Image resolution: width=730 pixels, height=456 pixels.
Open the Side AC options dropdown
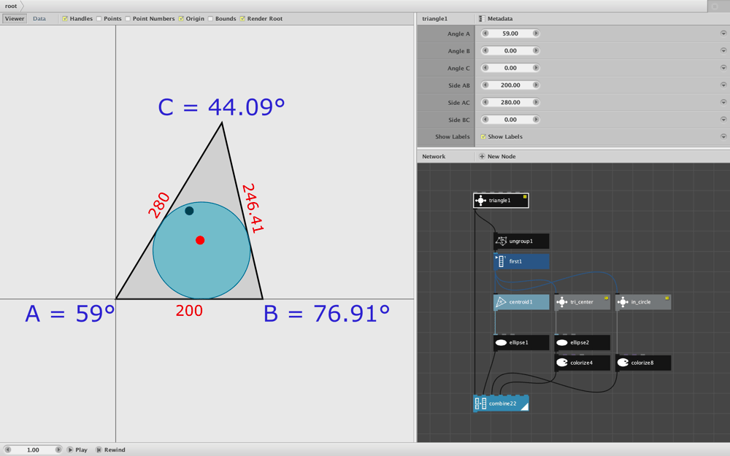coord(723,102)
